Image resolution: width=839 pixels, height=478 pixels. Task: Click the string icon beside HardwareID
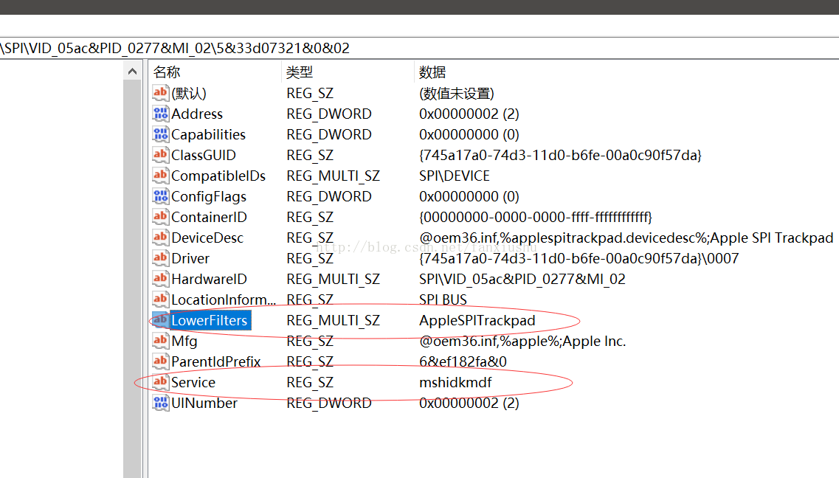click(161, 279)
